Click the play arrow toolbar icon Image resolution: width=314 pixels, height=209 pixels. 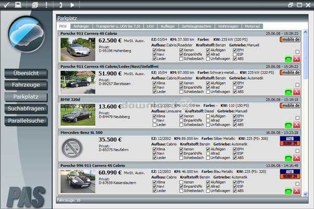pyautogui.click(x=72, y=5)
